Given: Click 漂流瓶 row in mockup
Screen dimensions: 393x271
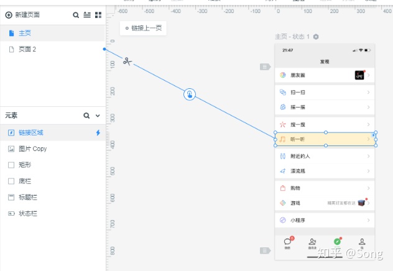Looking at the screenshot, I should (x=325, y=171).
